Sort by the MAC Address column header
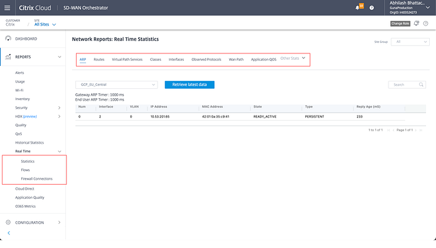The image size is (436, 248). coord(212,106)
